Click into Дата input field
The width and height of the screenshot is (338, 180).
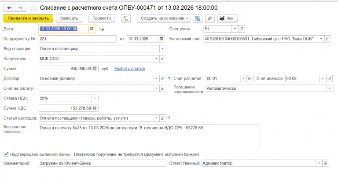63,29
